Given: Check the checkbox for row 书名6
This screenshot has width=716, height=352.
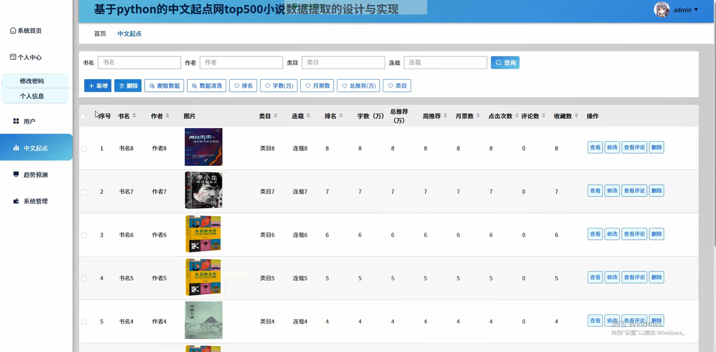Looking at the screenshot, I should coord(84,235).
